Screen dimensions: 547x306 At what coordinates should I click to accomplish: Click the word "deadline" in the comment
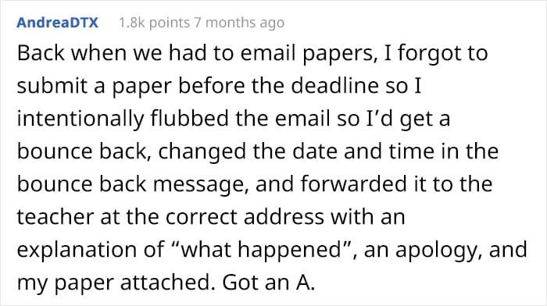pos(335,86)
